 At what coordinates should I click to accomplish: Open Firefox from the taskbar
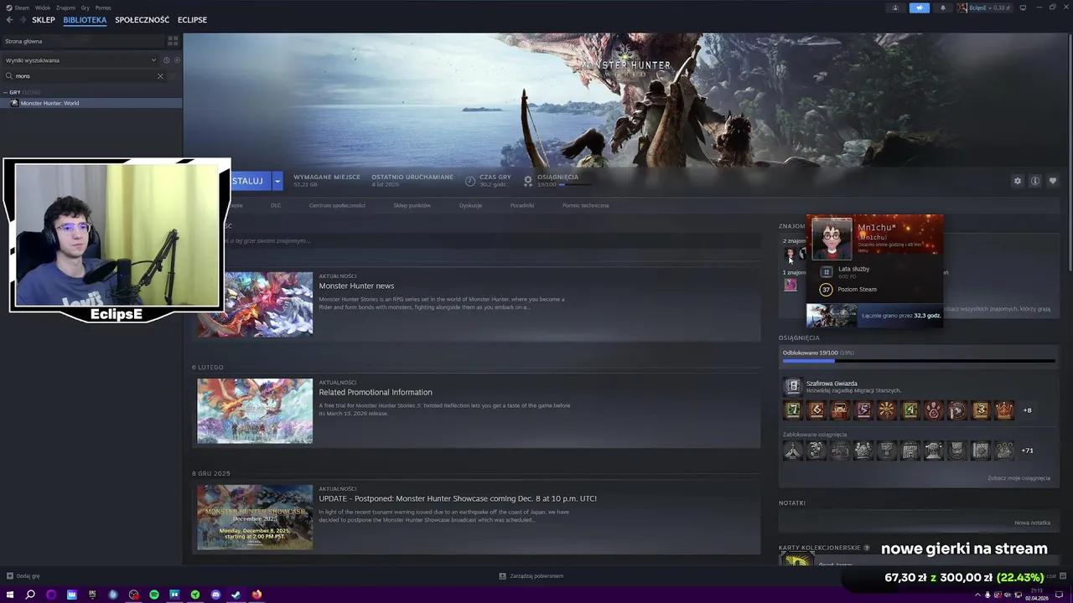pyautogui.click(x=257, y=595)
